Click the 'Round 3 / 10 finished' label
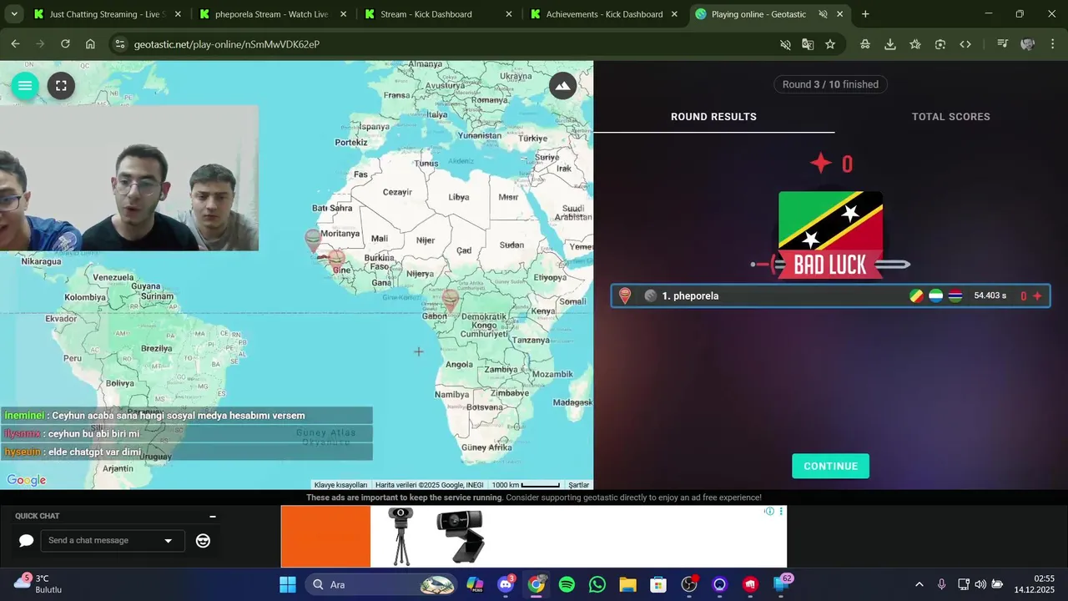This screenshot has height=601, width=1068. pyautogui.click(x=830, y=84)
